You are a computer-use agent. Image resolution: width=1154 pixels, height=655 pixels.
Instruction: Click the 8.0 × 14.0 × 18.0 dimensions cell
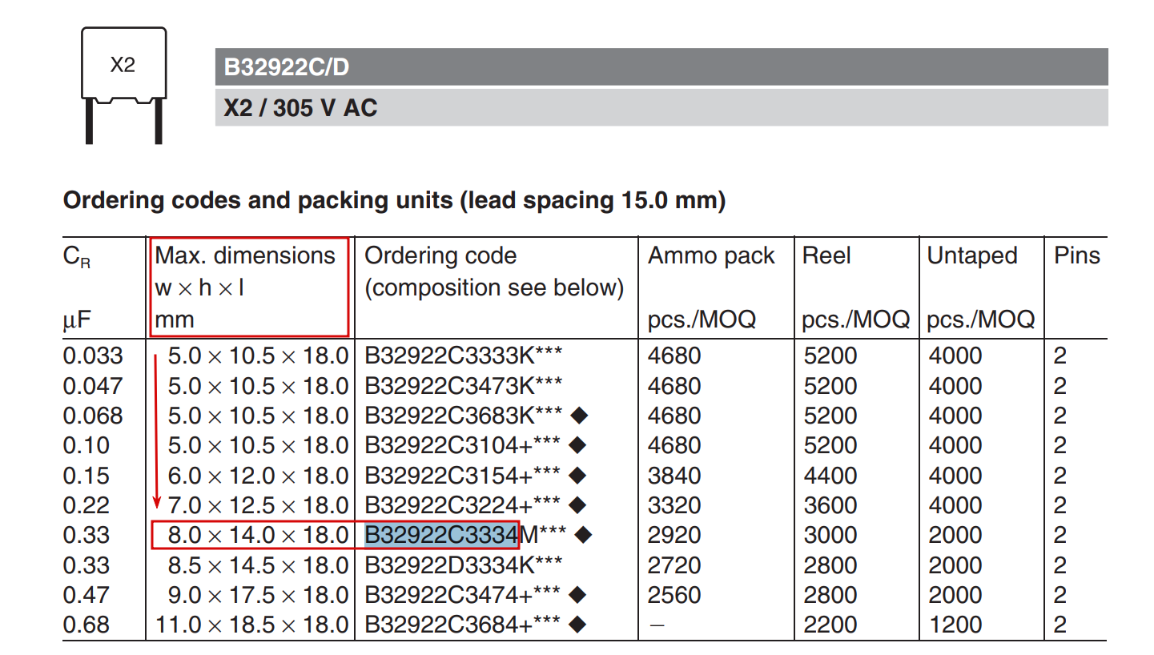[258, 535]
